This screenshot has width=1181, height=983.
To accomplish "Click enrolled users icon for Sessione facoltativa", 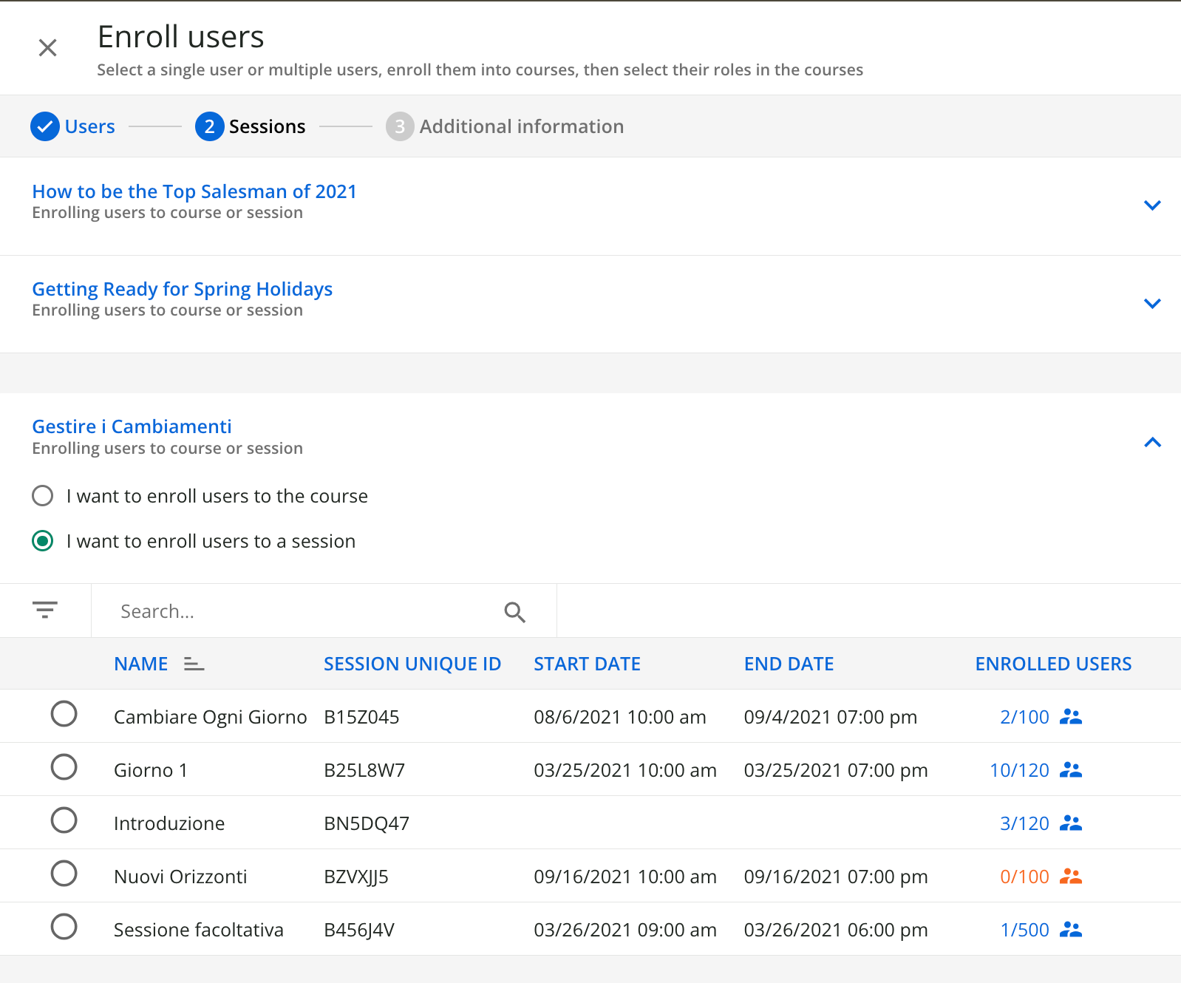I will pyautogui.click(x=1070, y=930).
